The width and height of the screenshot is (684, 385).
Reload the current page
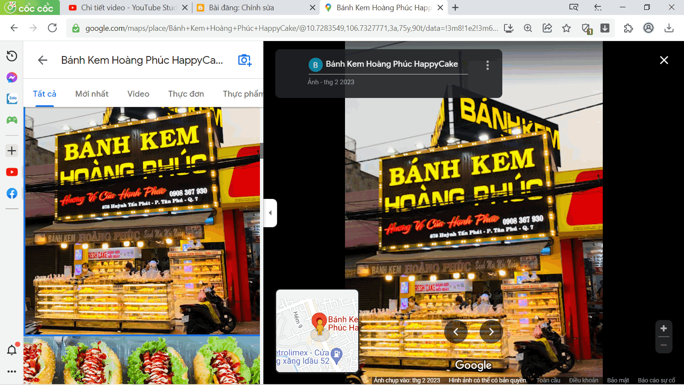coord(53,28)
